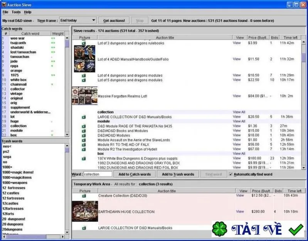Click the Get auctions! button
Viewport: 308px width, 241px height.
[x=114, y=21]
